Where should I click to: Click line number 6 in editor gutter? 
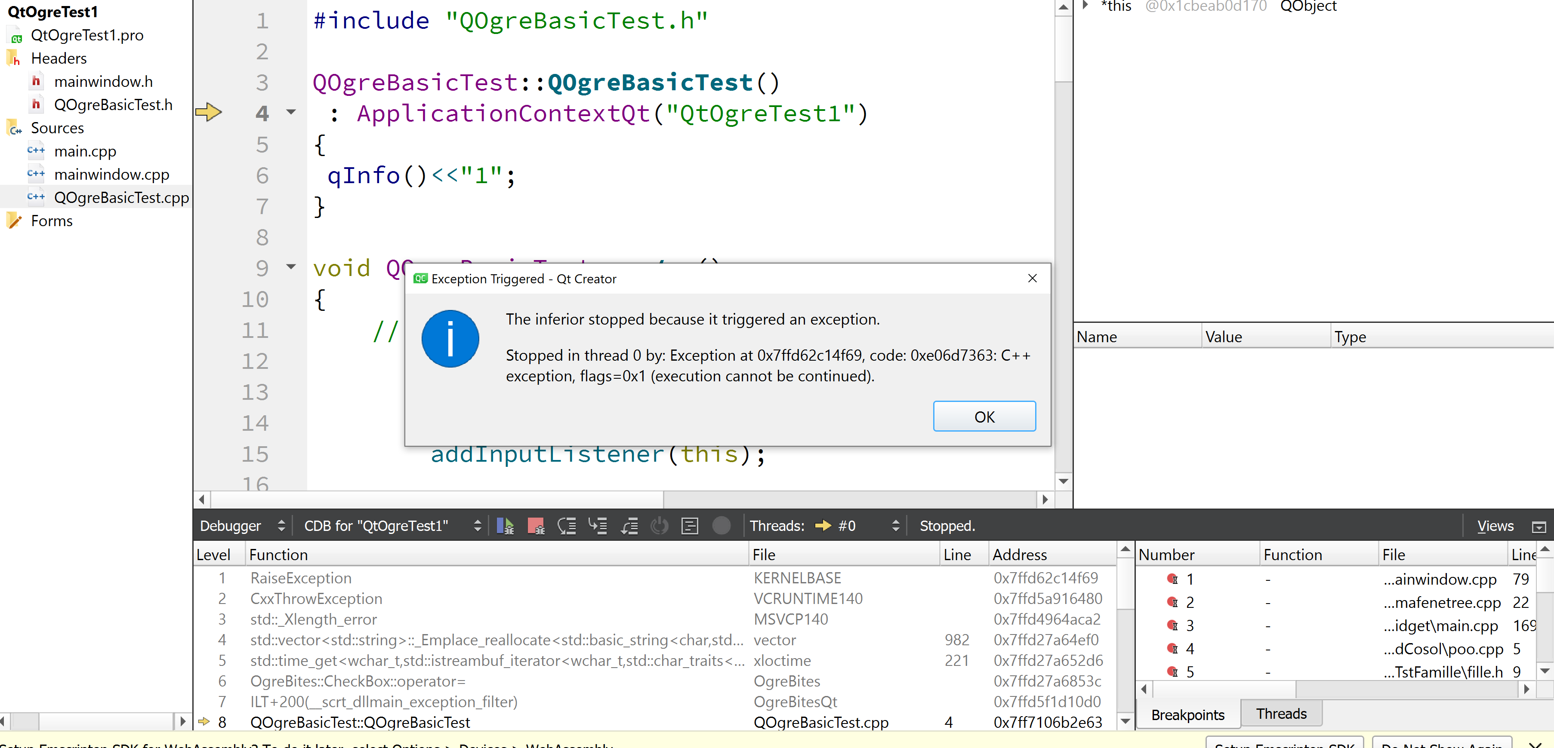point(262,175)
